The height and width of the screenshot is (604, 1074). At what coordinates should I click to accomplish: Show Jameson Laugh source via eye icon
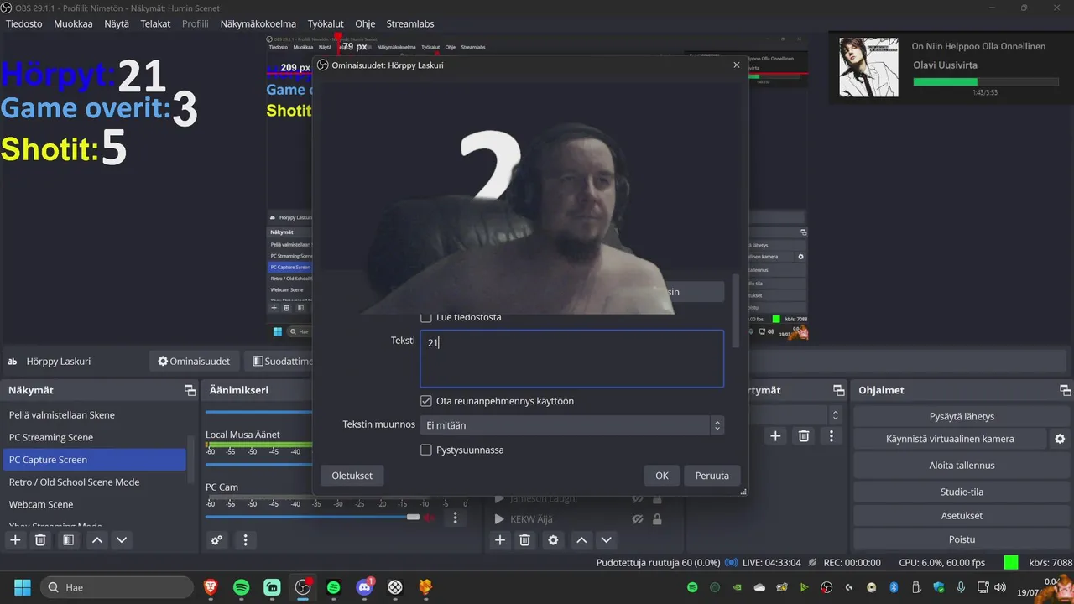coord(638,498)
